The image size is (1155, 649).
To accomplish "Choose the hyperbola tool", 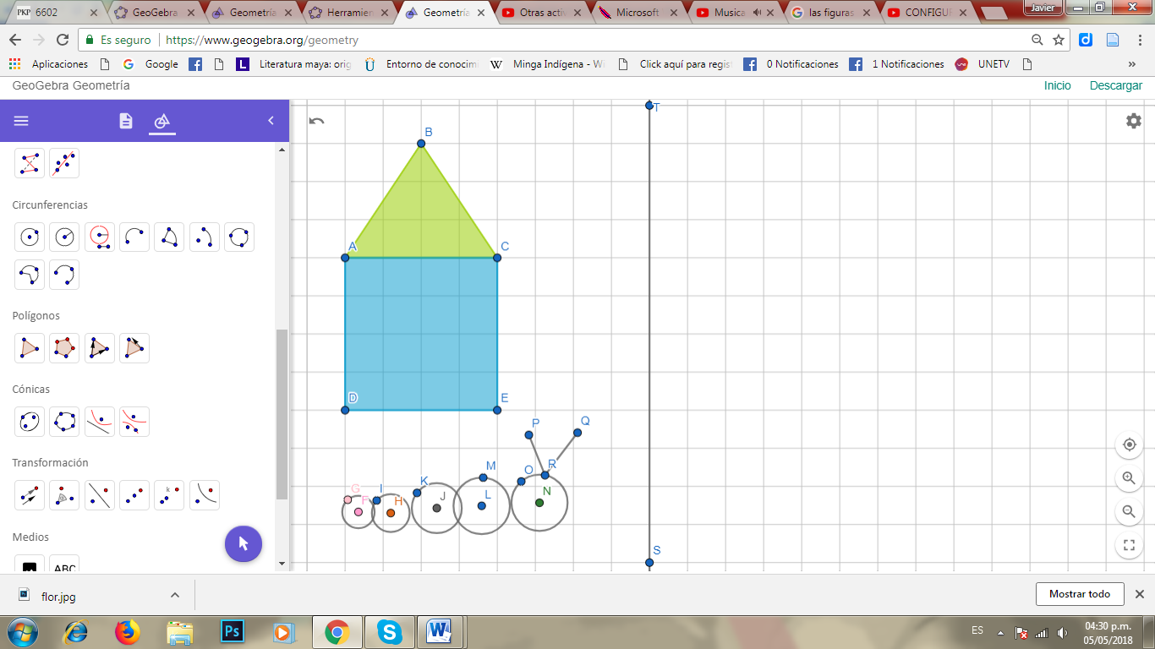I will (134, 422).
